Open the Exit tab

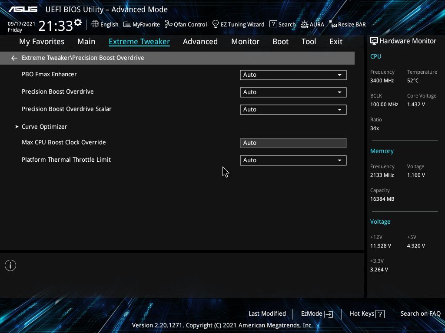(336, 42)
